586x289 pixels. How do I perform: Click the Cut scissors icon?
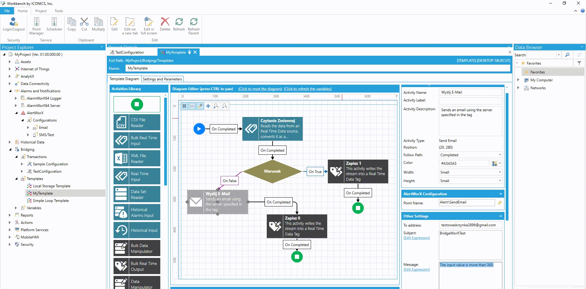84,24
